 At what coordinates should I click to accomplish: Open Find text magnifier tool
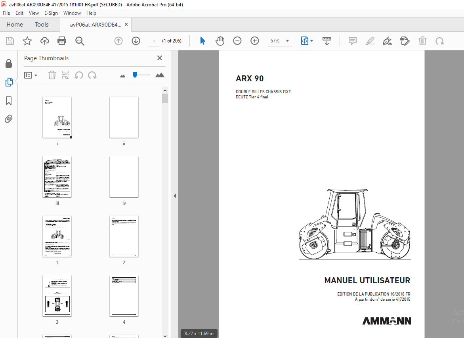(x=80, y=41)
